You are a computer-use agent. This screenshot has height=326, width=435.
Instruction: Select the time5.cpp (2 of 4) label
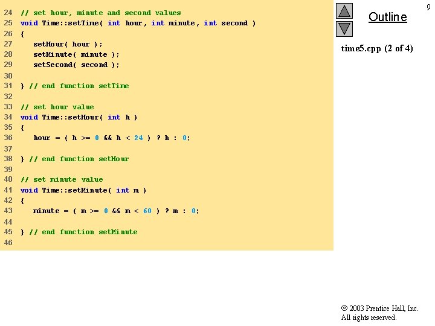[x=377, y=48]
